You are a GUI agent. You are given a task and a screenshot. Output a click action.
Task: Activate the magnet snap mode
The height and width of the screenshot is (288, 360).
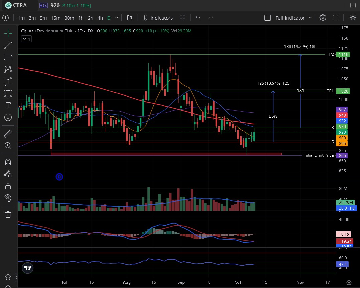click(x=8, y=162)
